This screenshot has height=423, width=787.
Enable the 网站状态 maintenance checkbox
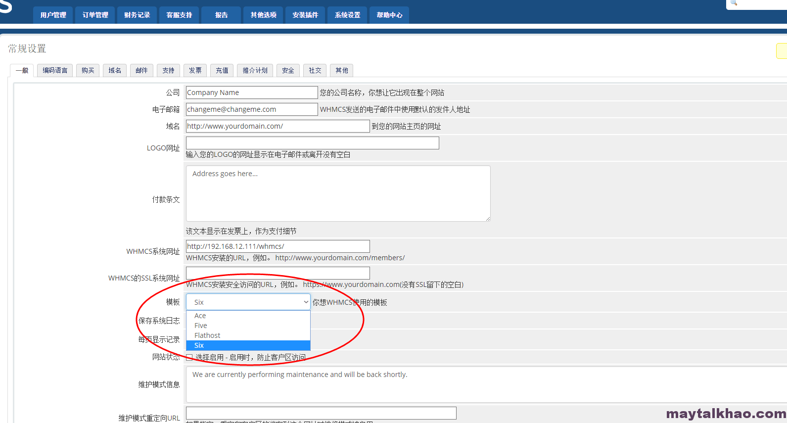pyautogui.click(x=189, y=357)
